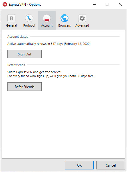Minimize the Options window
The width and height of the screenshot is (127, 172).
point(94,4)
